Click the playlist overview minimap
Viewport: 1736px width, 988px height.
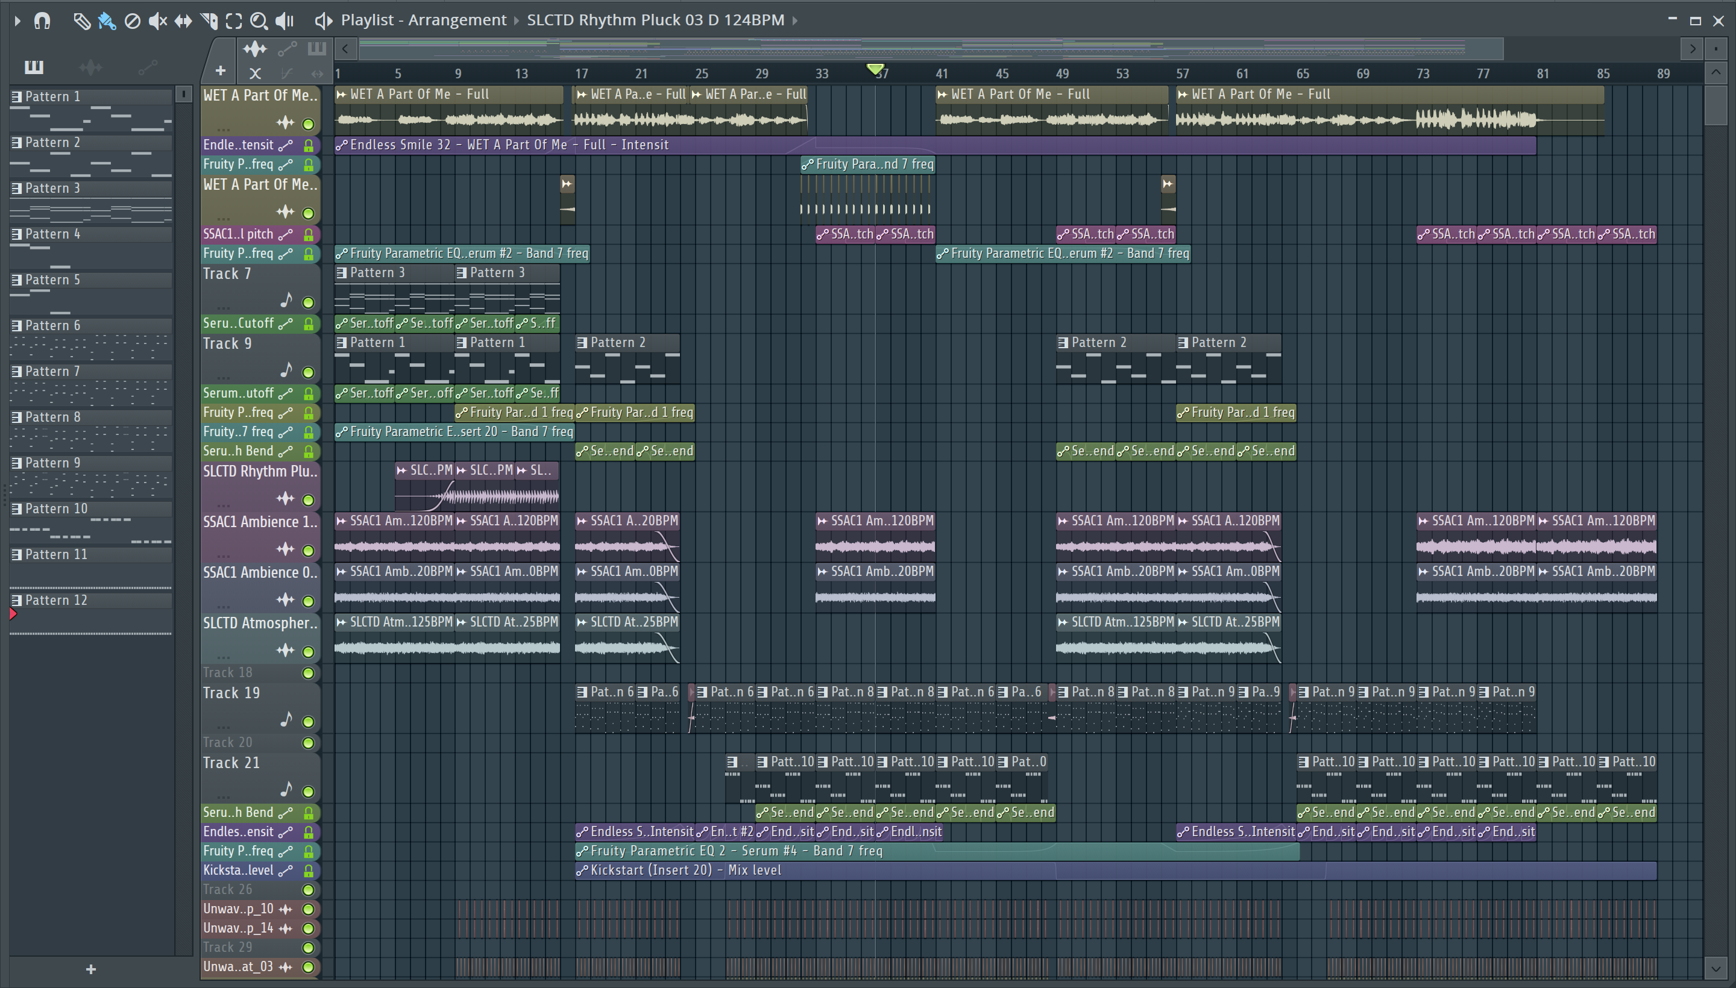(930, 49)
